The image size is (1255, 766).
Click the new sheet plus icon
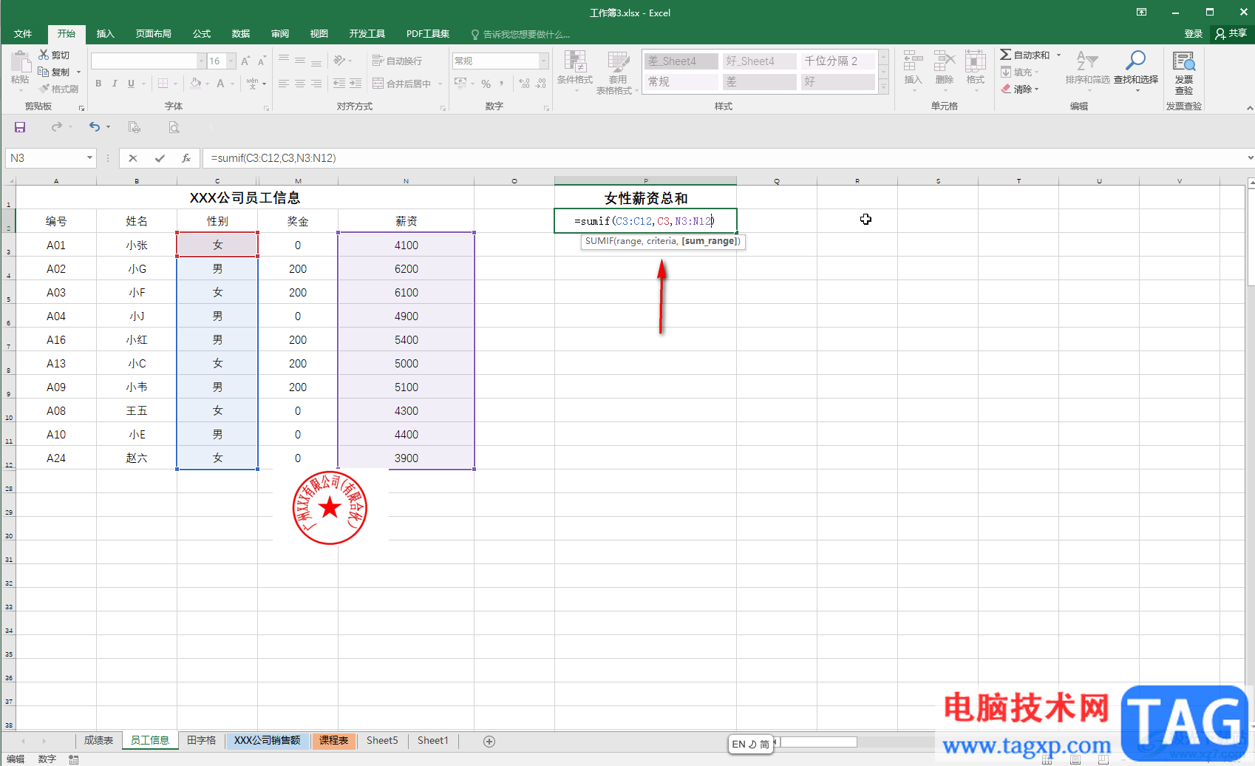489,741
